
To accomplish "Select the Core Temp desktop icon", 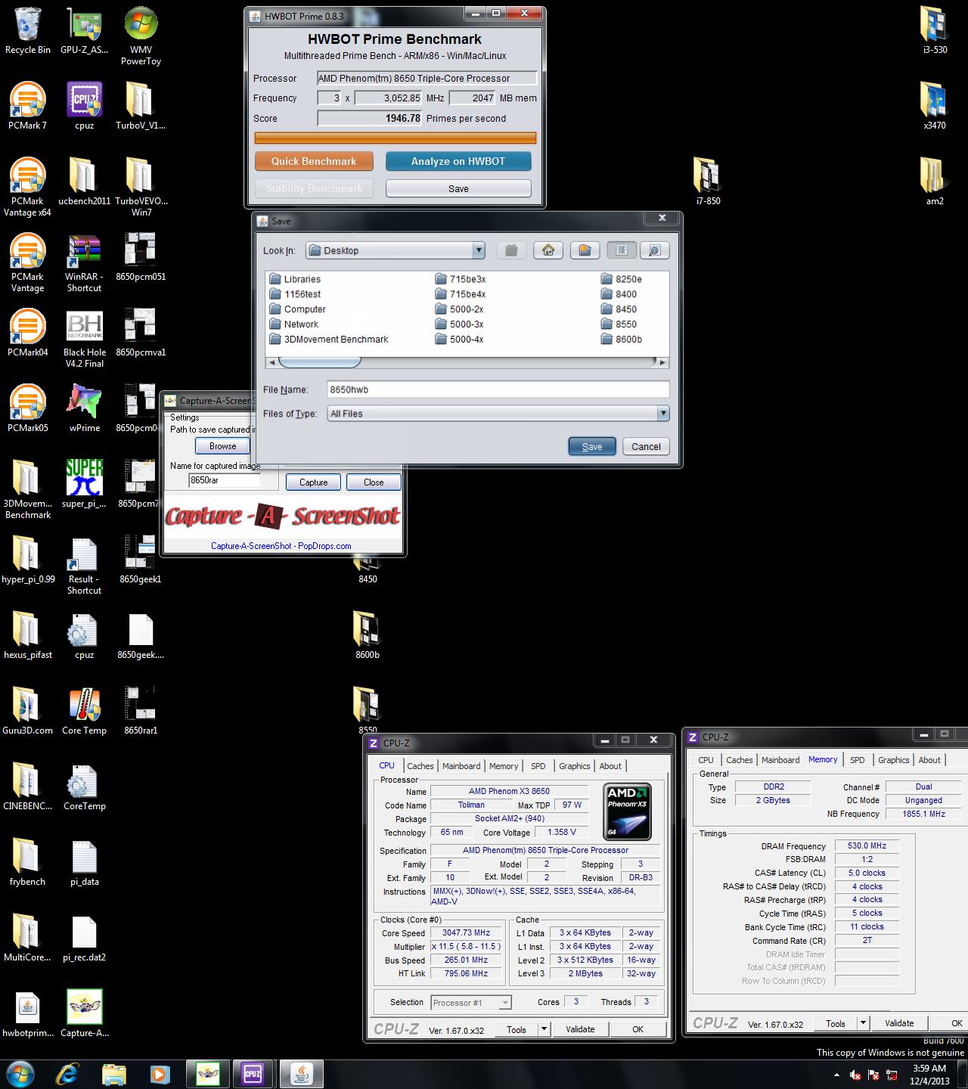I will tap(84, 711).
